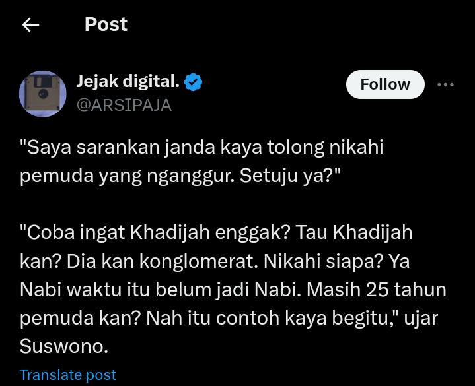This screenshot has width=475, height=386.
Task: Click the name "Suswono." ending the post
Action: pos(64,346)
